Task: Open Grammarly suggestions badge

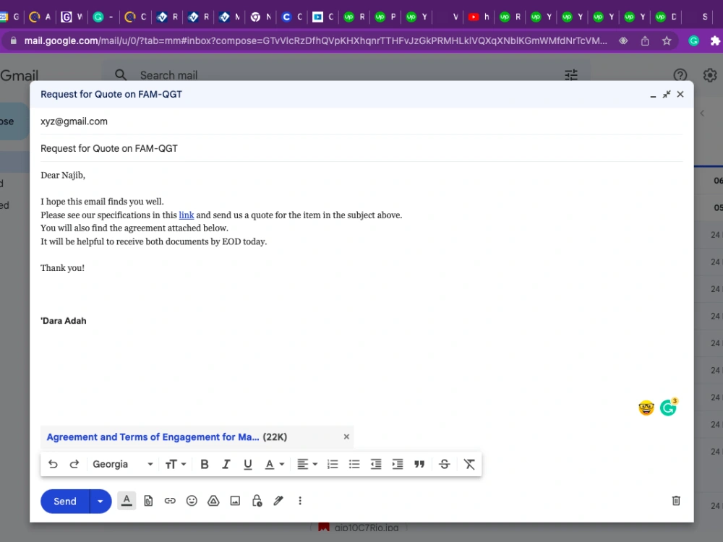Action: point(668,408)
